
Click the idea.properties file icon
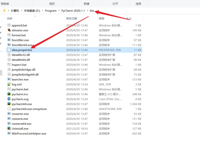click(9, 50)
